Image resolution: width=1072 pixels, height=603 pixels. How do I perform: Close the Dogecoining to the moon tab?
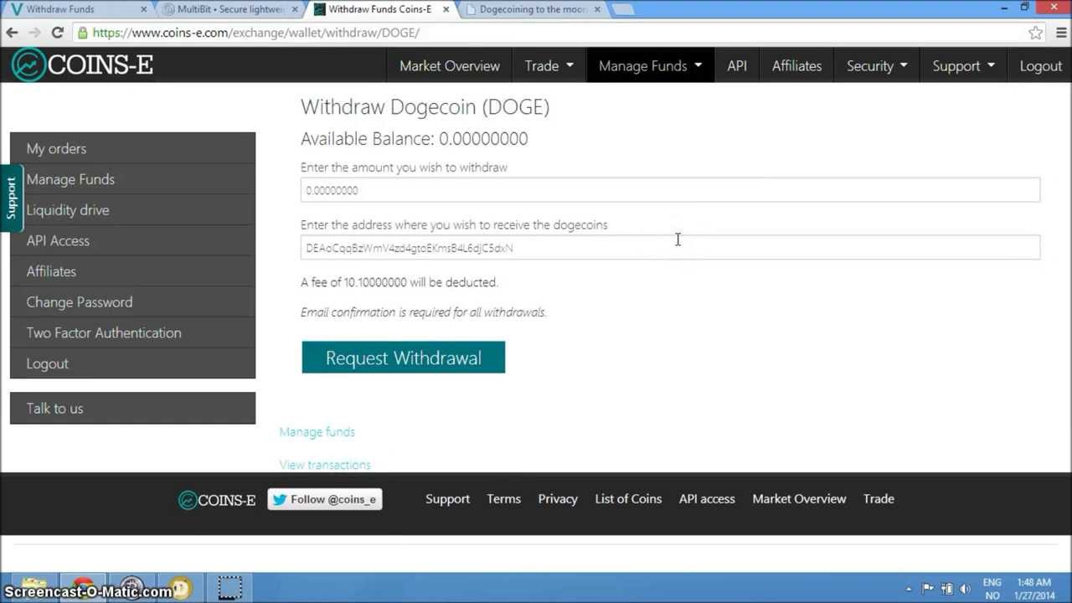(x=597, y=9)
